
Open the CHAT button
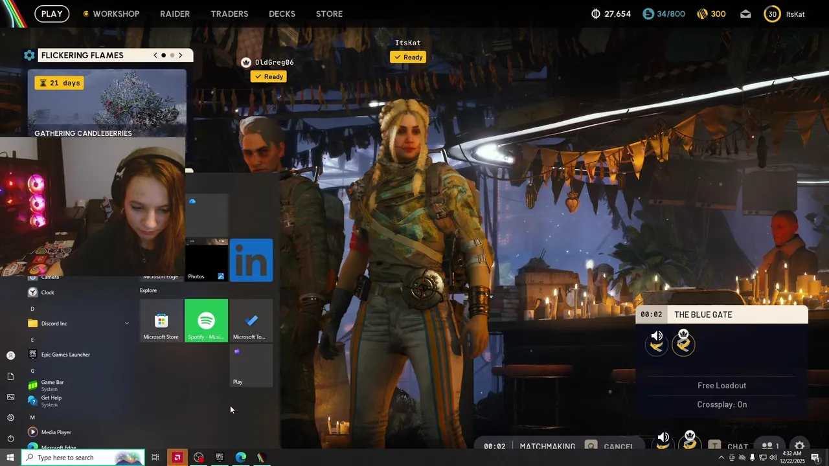728,446
